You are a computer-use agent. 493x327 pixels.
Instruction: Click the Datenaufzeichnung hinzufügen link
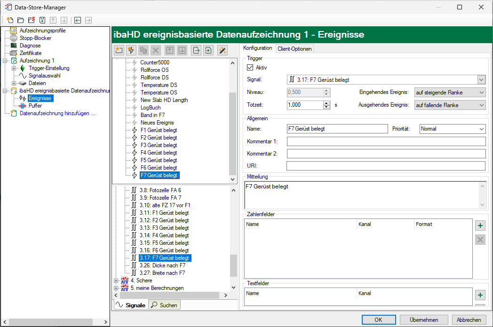[x=57, y=113]
